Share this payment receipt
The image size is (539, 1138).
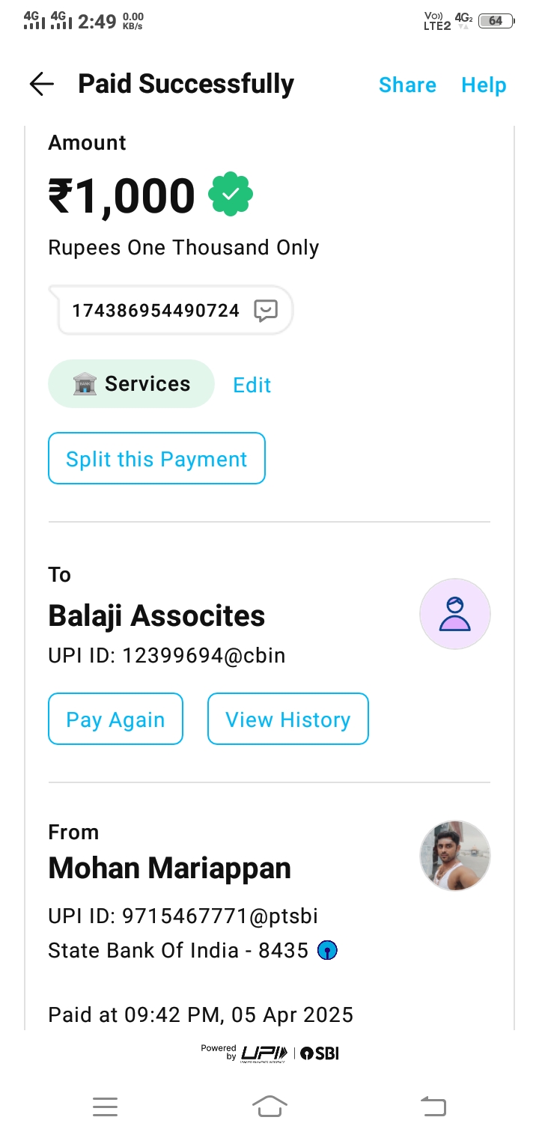click(x=407, y=85)
